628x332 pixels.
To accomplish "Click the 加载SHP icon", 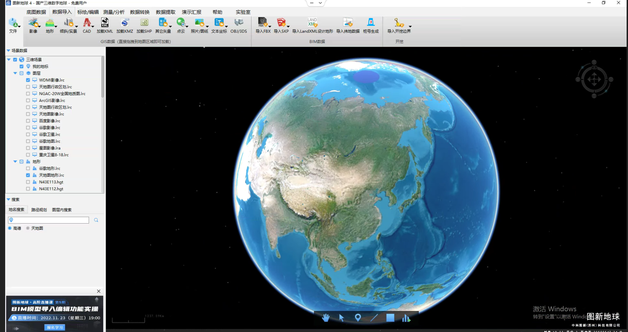I will click(144, 23).
